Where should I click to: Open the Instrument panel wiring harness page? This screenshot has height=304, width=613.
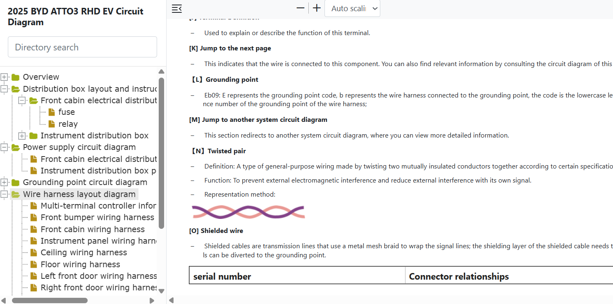click(98, 241)
